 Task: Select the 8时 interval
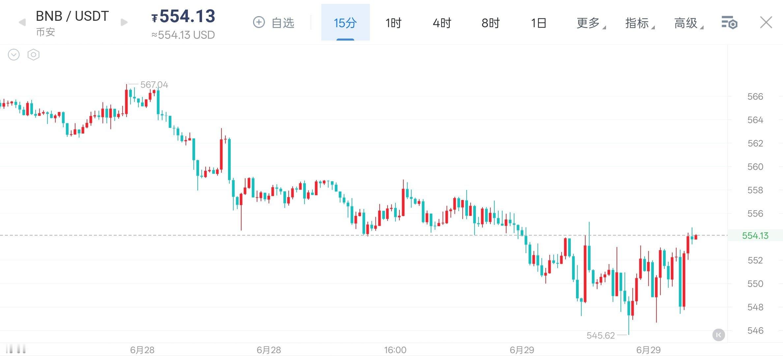(491, 23)
